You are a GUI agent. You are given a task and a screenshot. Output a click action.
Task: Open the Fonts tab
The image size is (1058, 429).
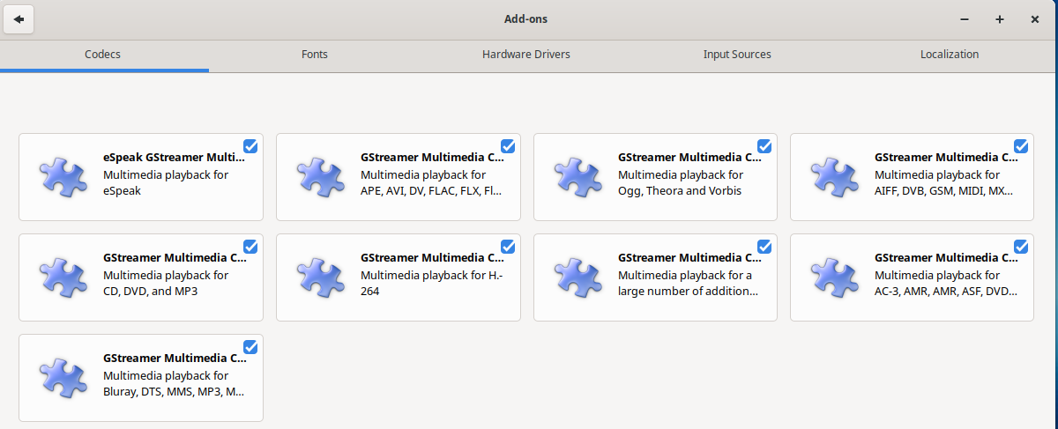pos(315,55)
